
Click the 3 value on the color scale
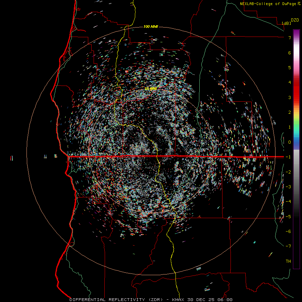[290, 97]
